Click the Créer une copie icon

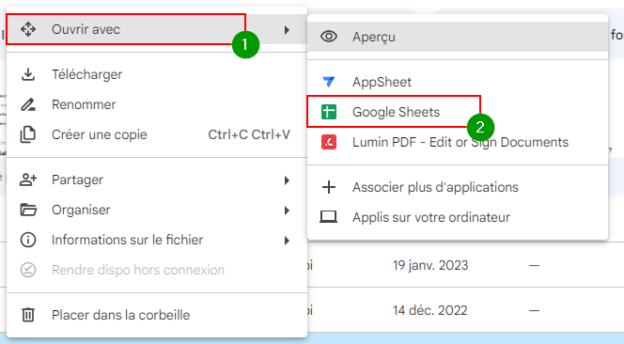point(28,134)
